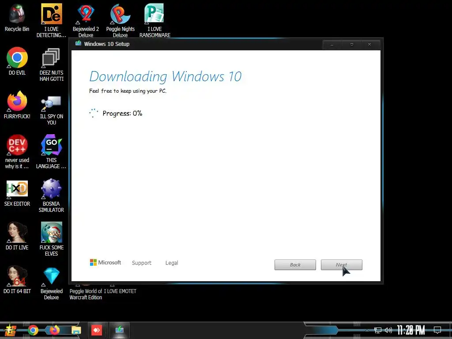This screenshot has height=339, width=452.
Task: Open the red AnyDesk taskbar icon
Action: (97, 330)
